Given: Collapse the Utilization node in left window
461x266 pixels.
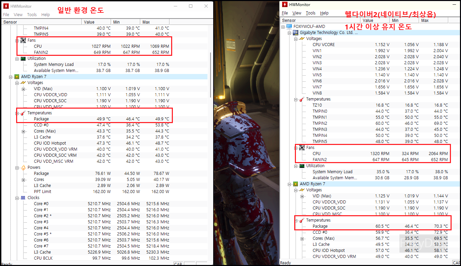Looking at the screenshot, I should [x=17, y=59].
